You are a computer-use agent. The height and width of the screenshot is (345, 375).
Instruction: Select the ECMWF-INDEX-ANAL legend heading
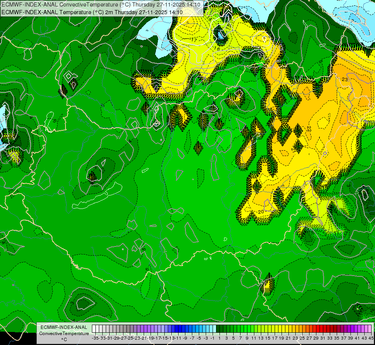64,327
